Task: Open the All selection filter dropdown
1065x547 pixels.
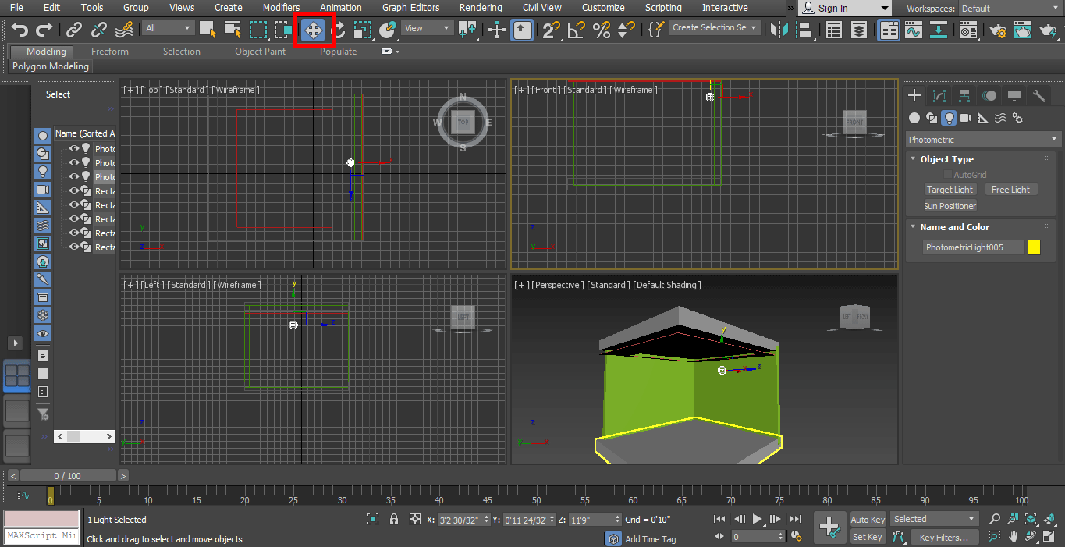Action: pyautogui.click(x=168, y=28)
